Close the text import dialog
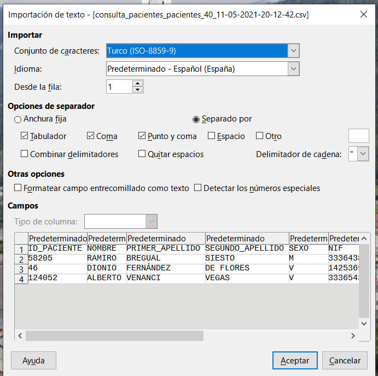This screenshot has height=376, width=378. click(x=364, y=15)
